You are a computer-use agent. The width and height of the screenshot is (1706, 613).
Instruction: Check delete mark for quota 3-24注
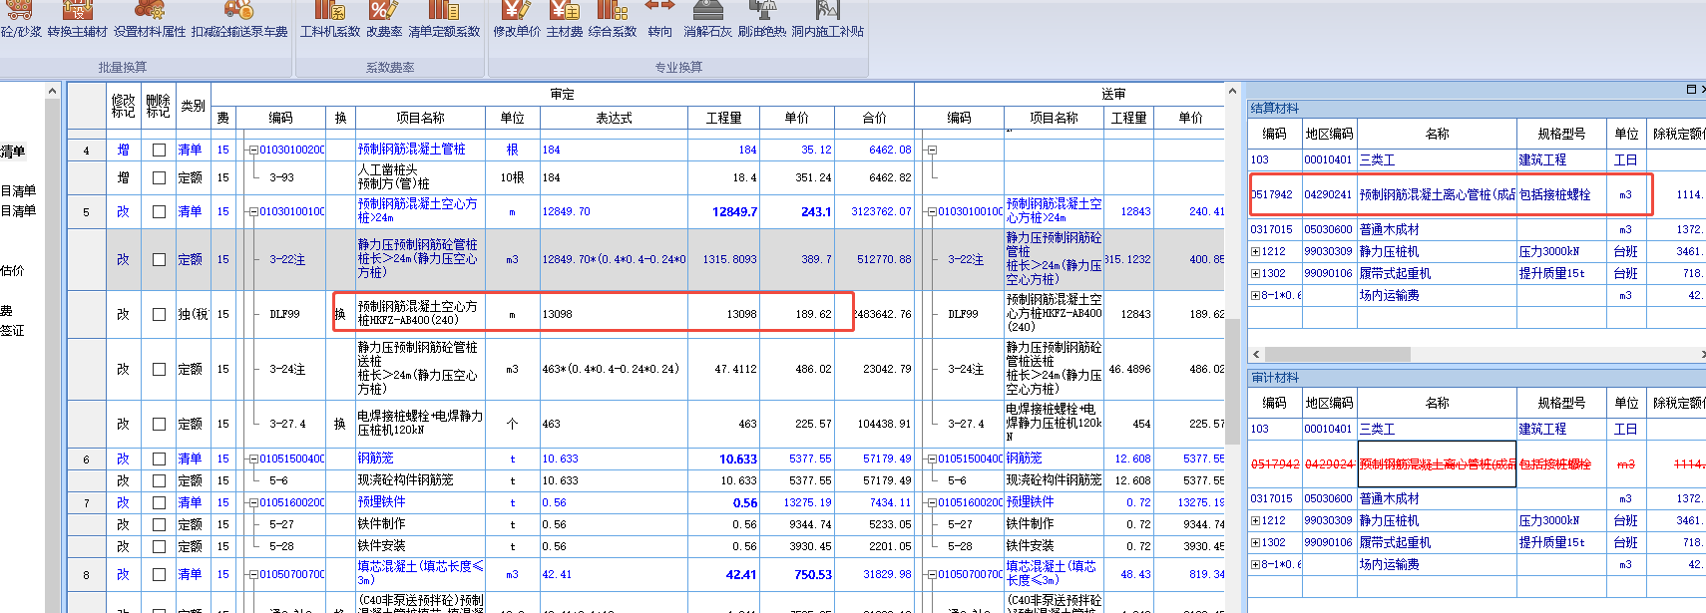(158, 369)
